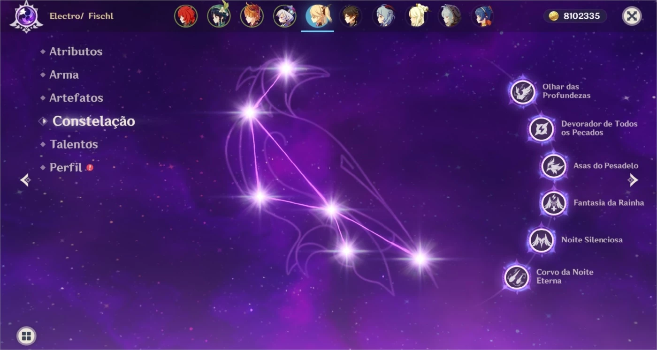
Task: Select Venti's portrait in the character bar
Action: [219, 16]
